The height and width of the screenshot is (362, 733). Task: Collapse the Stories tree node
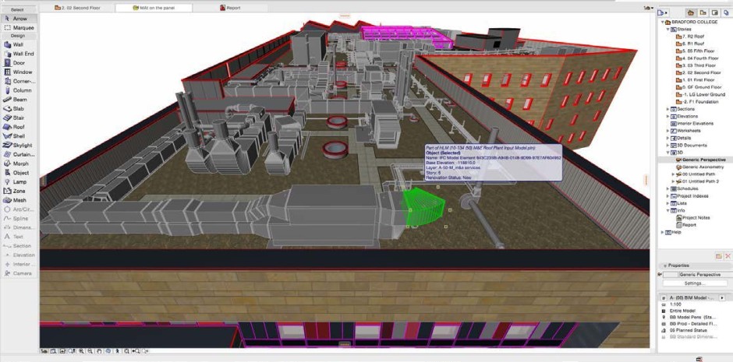[667, 30]
